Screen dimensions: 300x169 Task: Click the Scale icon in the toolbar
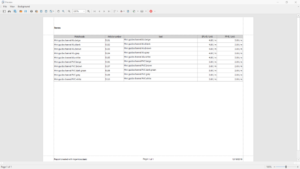[51, 11]
